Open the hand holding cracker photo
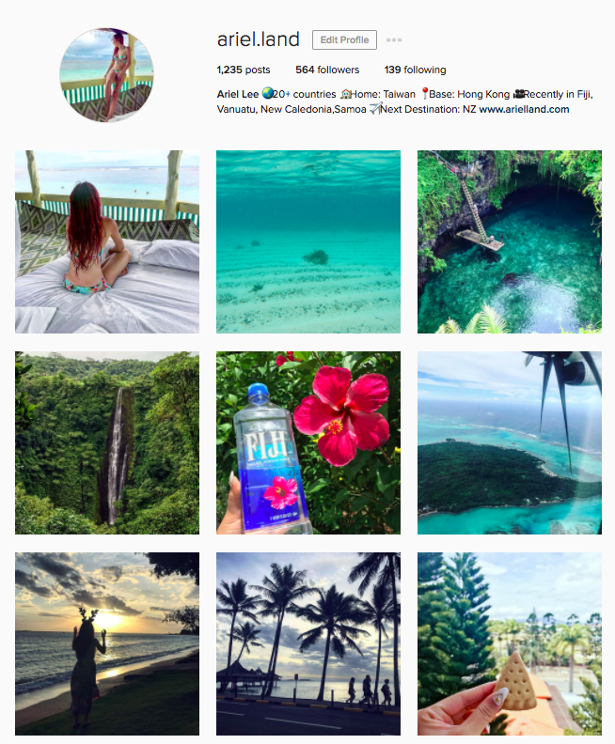The image size is (615, 744). (509, 643)
